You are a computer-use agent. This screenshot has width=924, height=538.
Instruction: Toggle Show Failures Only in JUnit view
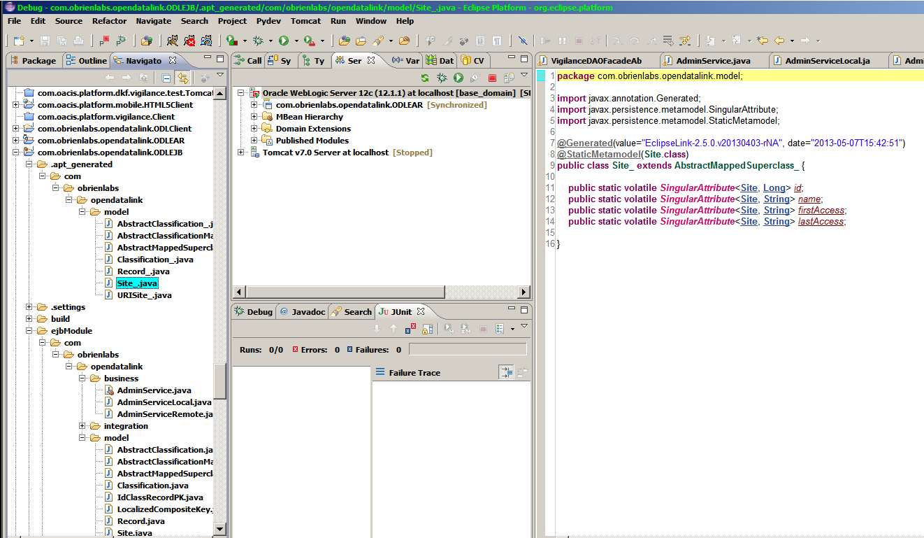click(411, 329)
